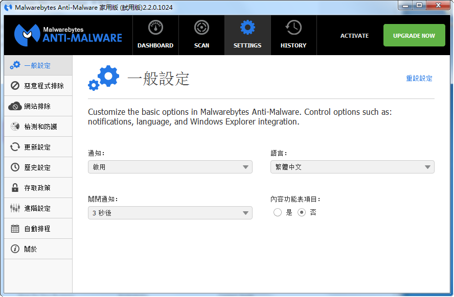Click the Scan target icon

(x=201, y=28)
